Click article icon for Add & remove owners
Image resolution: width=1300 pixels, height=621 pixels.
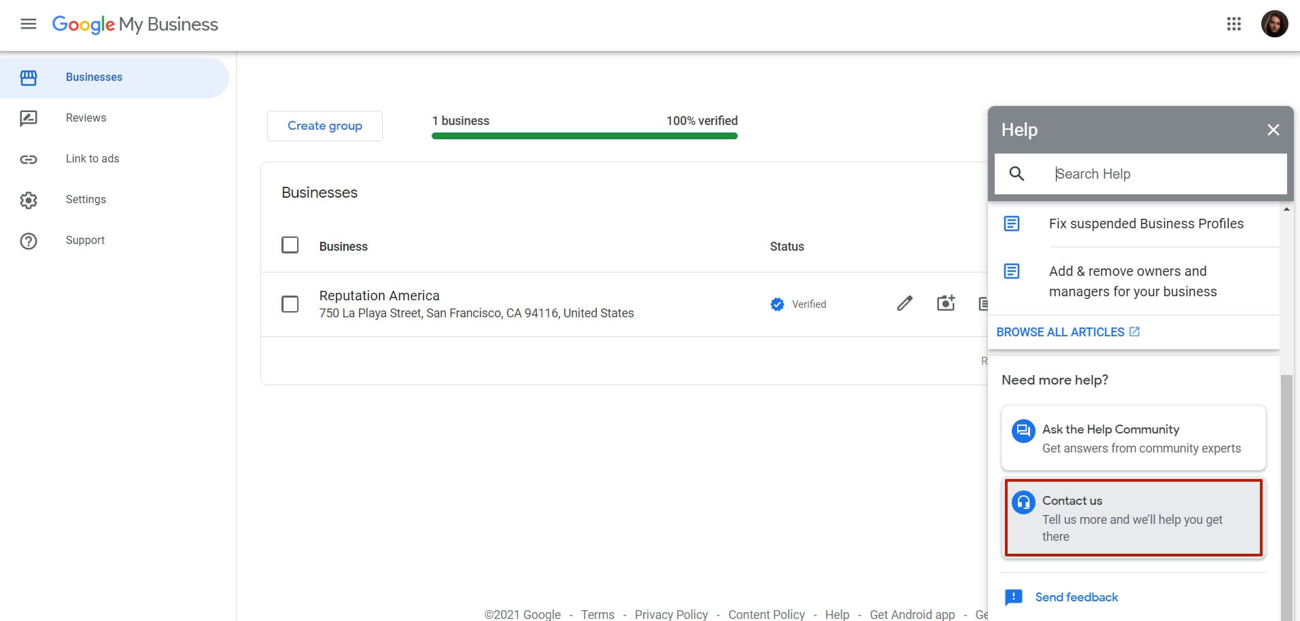click(1012, 271)
